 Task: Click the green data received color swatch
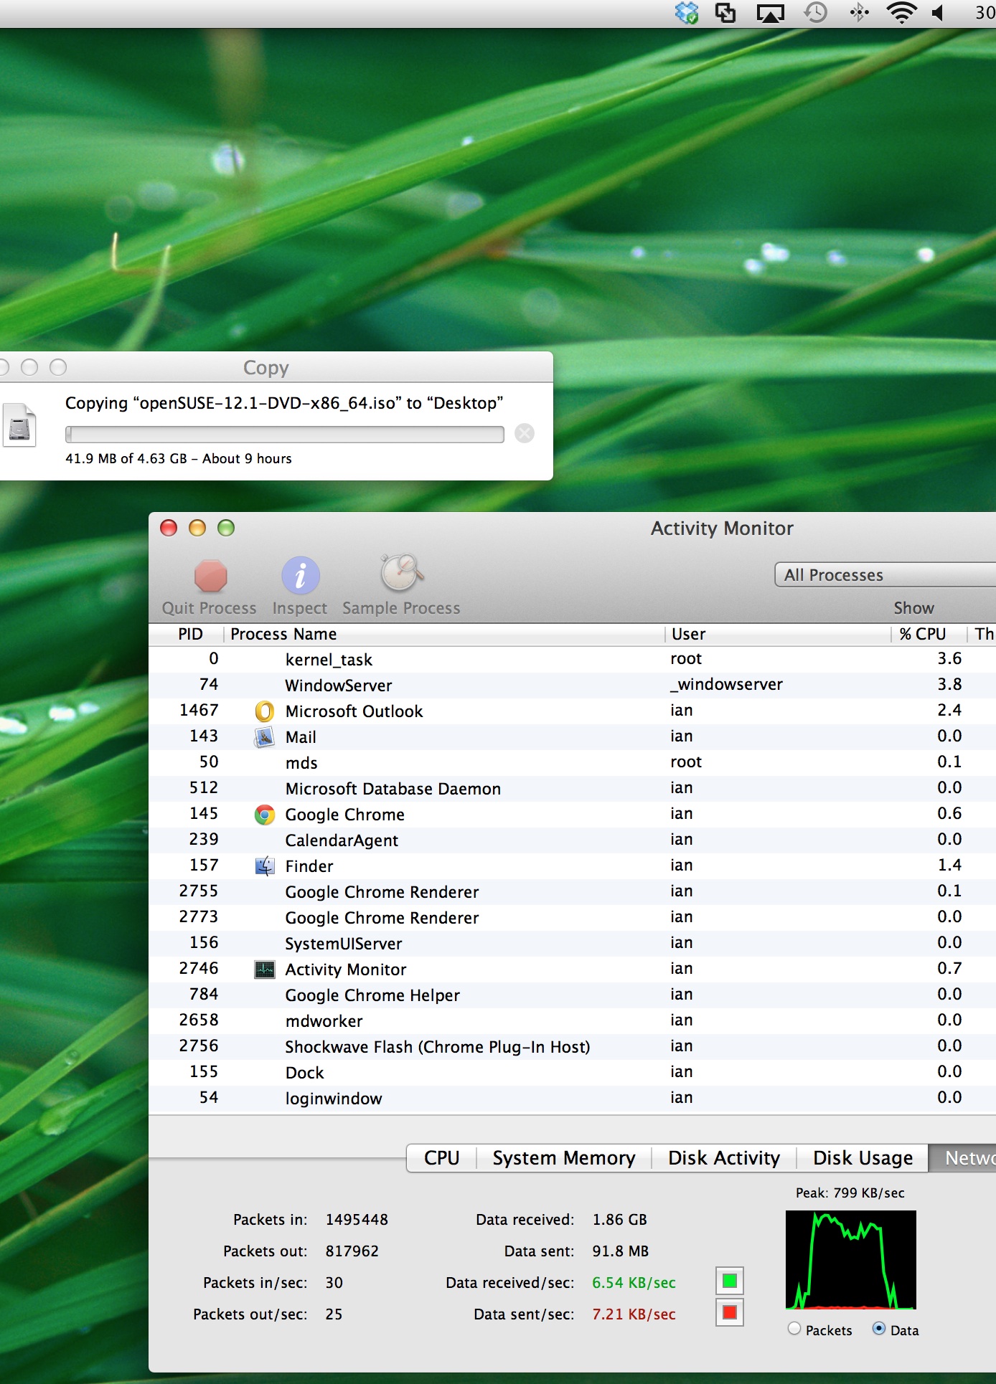click(730, 1281)
